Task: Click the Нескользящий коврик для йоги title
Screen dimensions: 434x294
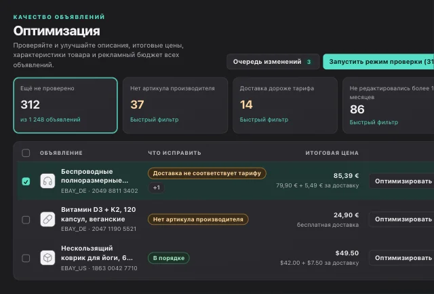Action: pos(96,253)
